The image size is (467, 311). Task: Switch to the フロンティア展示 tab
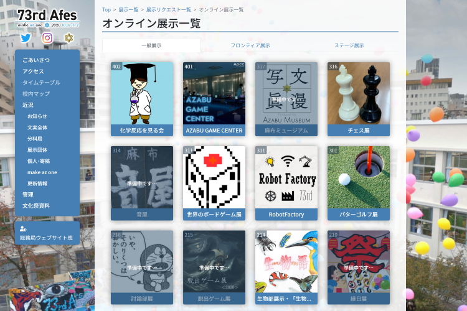[250, 45]
